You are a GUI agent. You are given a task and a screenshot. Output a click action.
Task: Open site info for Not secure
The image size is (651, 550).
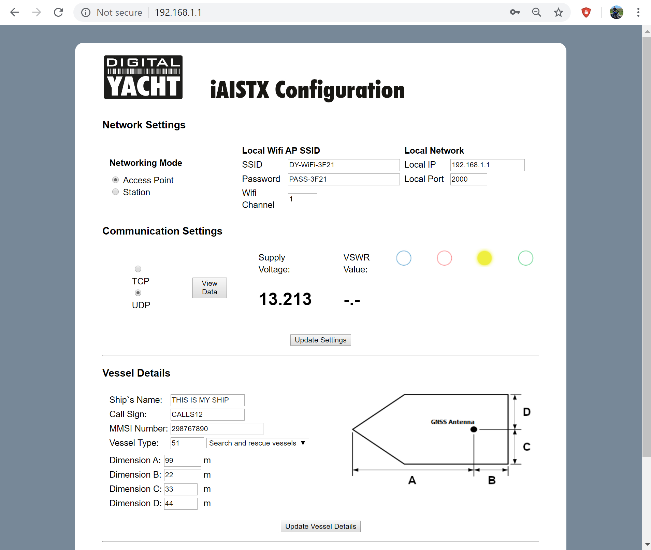point(86,13)
